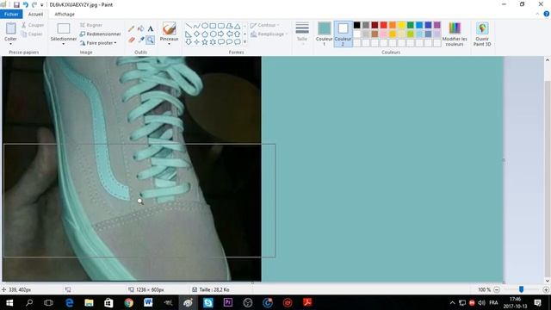The width and height of the screenshot is (551, 310).
Task: Open Paint 3D with Ouvrir Paint 3D
Action: click(482, 34)
